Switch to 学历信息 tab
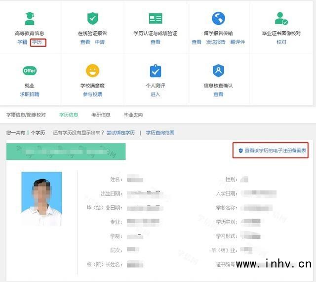 69,115
